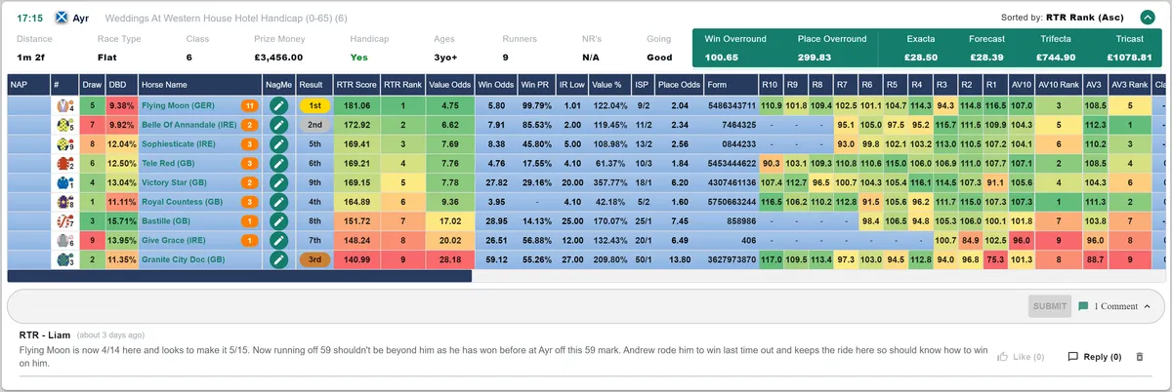Screen dimensions: 1172x392
Task: Click the pencil icon for Royal Countess
Action: pyautogui.click(x=278, y=202)
